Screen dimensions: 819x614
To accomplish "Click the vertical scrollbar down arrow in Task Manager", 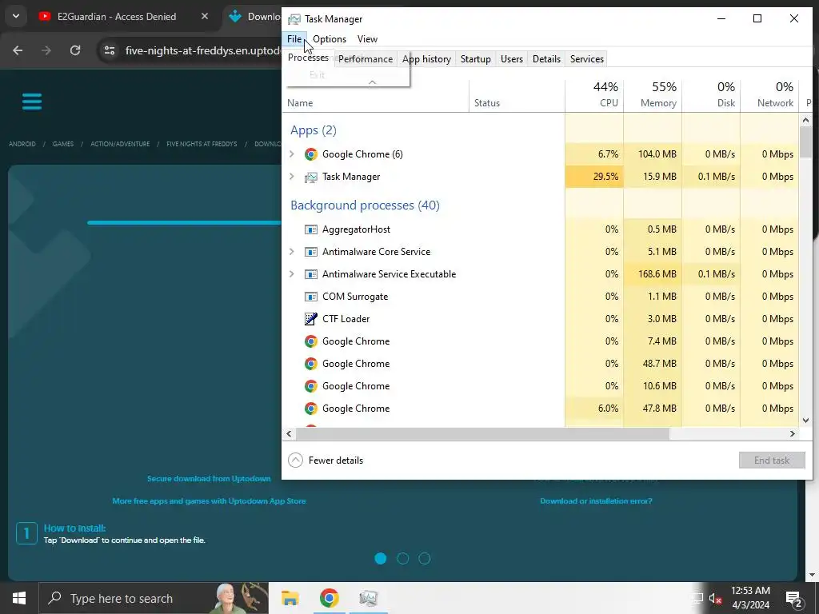I will 805,421.
